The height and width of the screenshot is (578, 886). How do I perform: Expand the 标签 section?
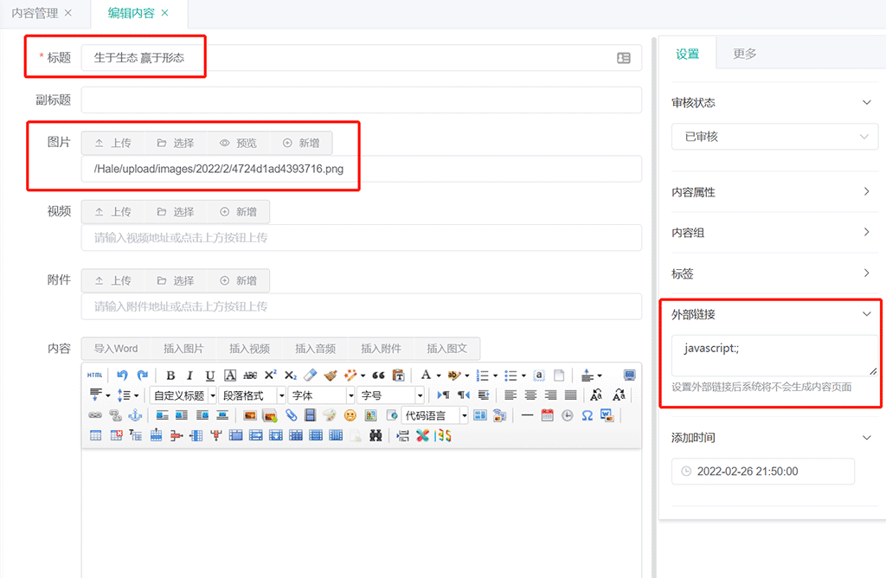(774, 274)
